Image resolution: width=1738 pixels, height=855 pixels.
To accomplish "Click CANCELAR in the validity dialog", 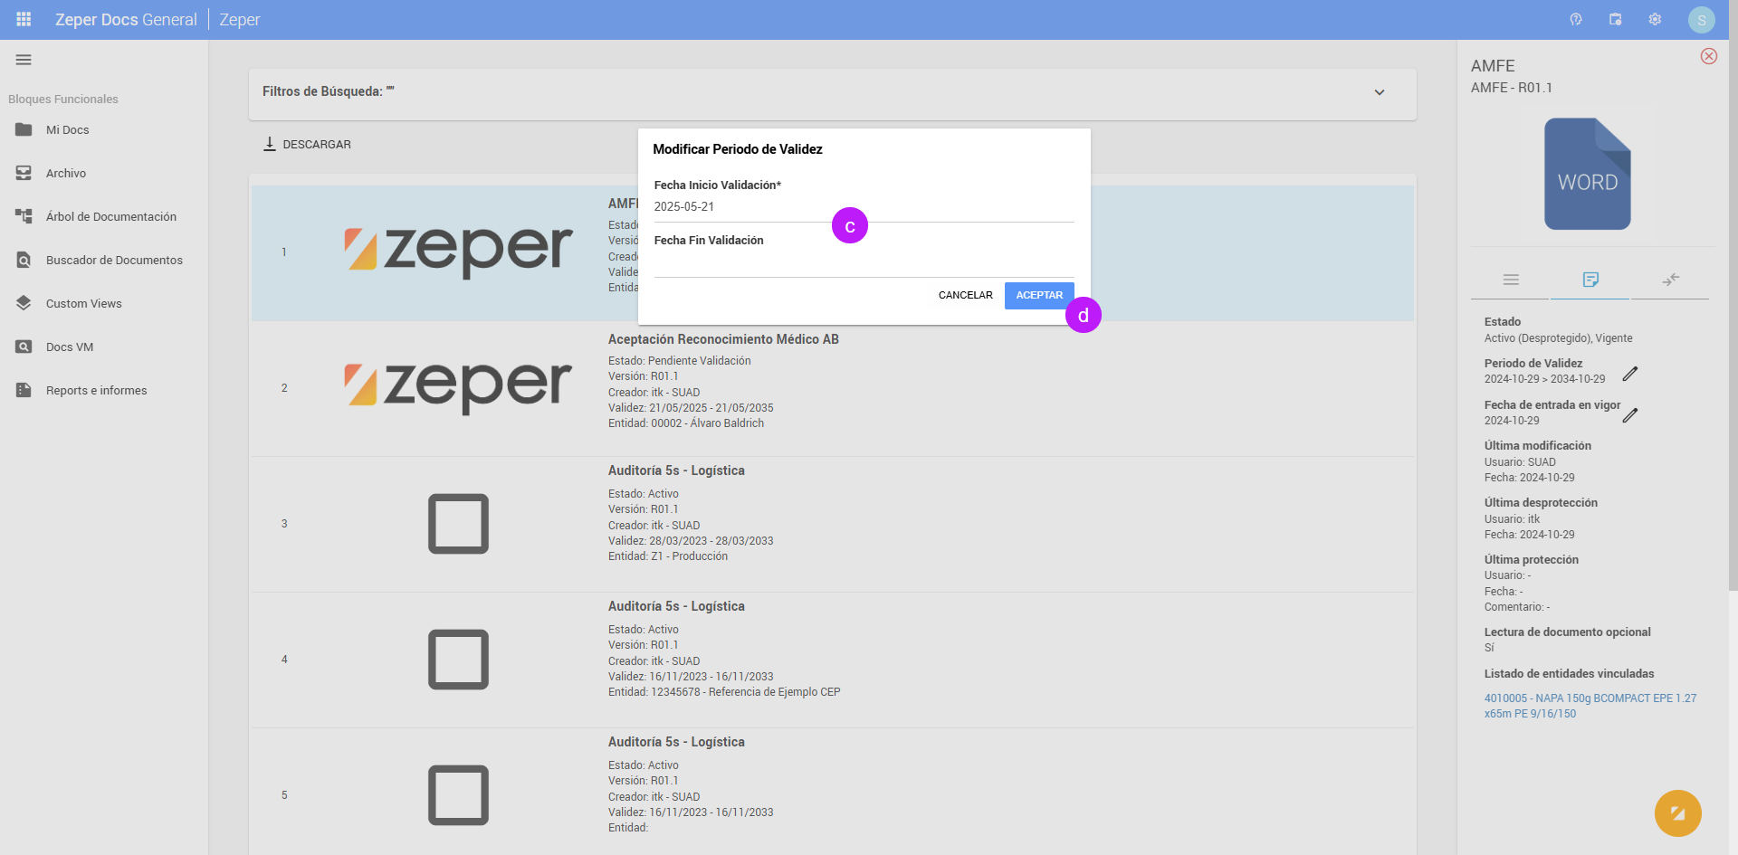I will pyautogui.click(x=965, y=295).
